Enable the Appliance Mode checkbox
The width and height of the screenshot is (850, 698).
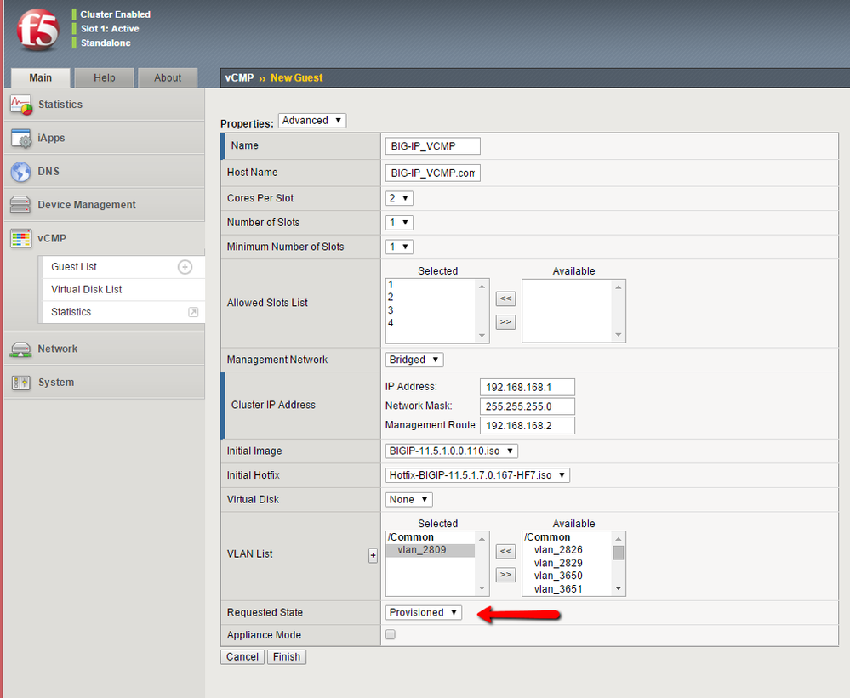click(x=391, y=635)
